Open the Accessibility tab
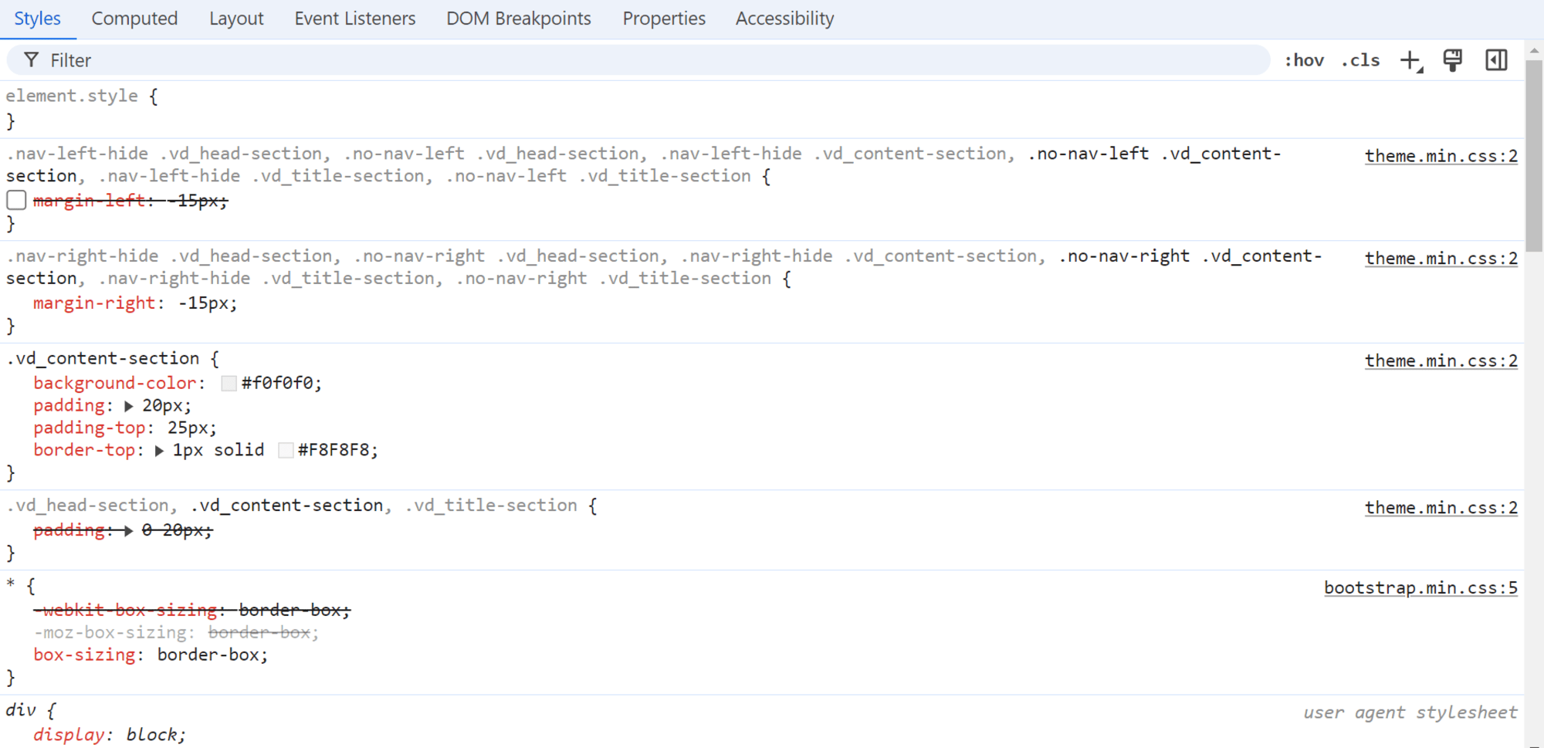Screen dimensions: 1544x748 (x=784, y=18)
